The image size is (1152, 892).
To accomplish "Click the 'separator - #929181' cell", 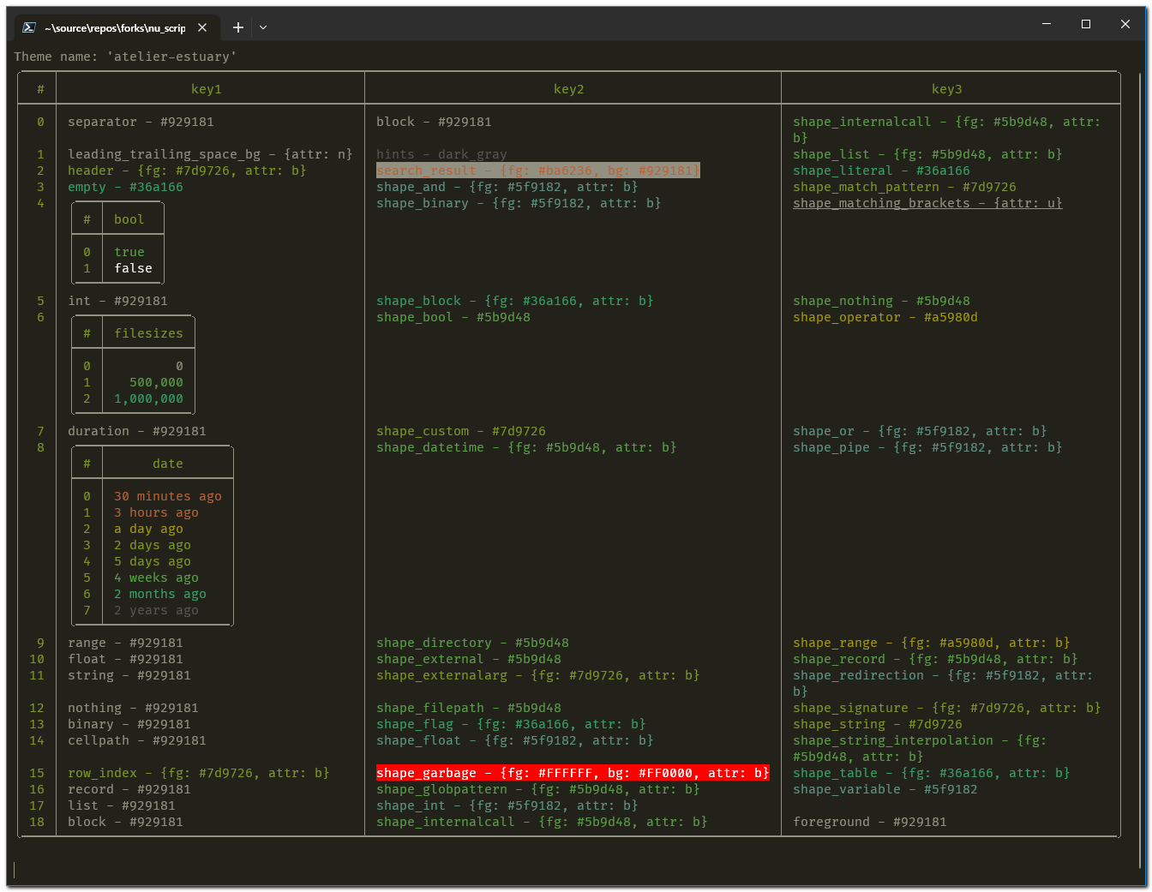I will [141, 122].
